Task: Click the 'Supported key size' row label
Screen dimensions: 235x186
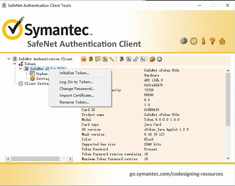Action: coord(98,144)
